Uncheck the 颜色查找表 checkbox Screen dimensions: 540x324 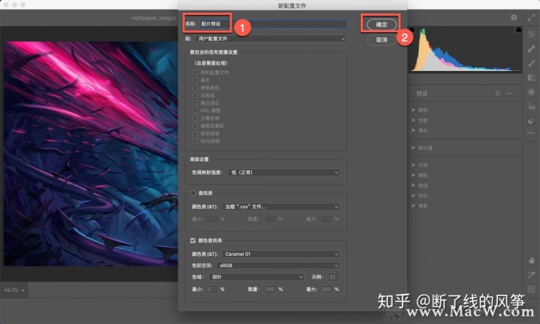[193, 240]
